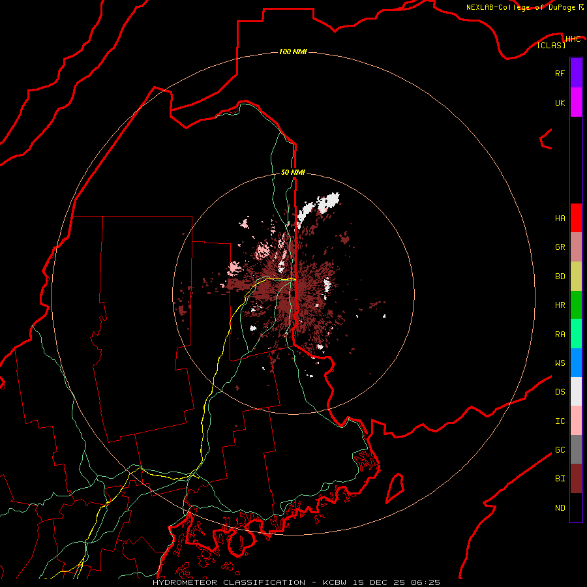
Task: Click the 50 NMI range ring label
Action: click(x=293, y=172)
